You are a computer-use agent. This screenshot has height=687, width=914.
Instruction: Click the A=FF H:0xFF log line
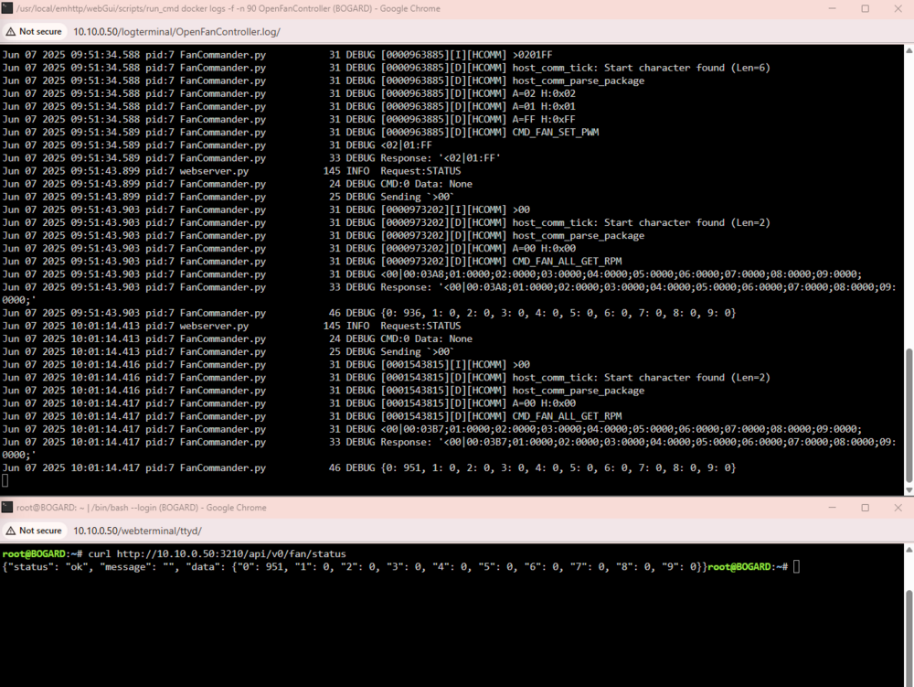[x=289, y=120]
